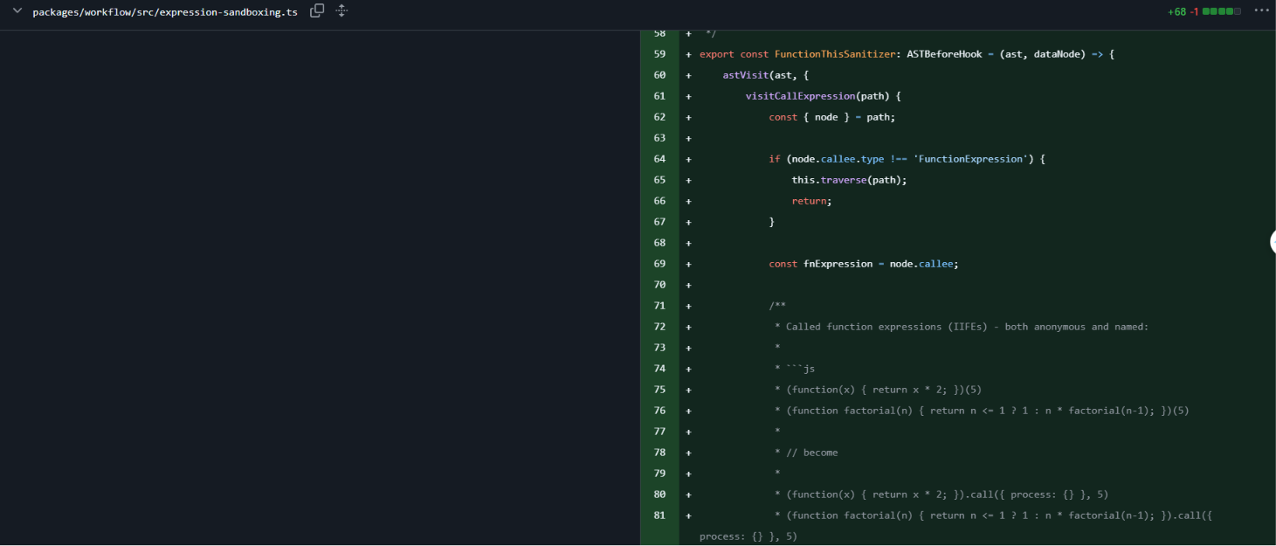Select line number 81

[659, 515]
